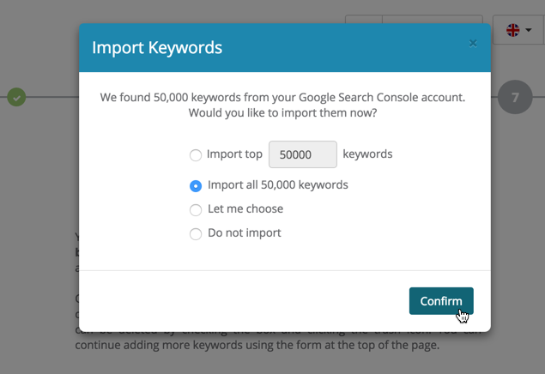
Task: Click the small dimmed button behind dialog top
Action: click(363, 20)
